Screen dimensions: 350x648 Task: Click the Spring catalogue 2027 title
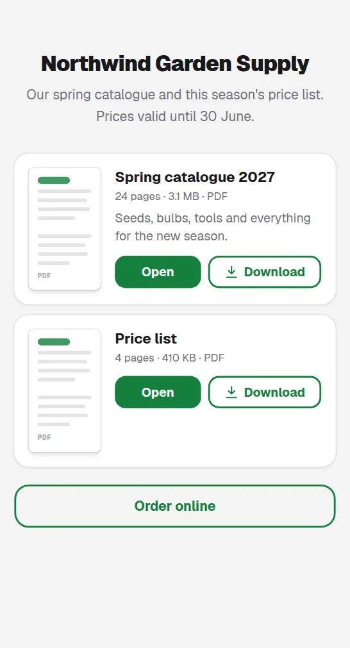point(195,178)
